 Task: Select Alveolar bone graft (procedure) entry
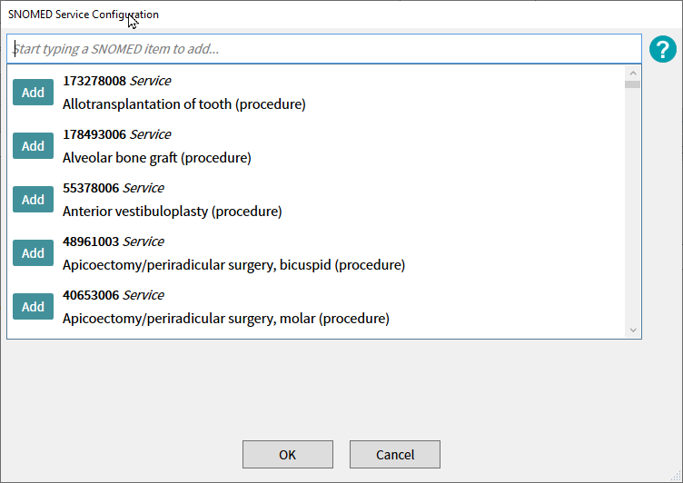(x=157, y=158)
